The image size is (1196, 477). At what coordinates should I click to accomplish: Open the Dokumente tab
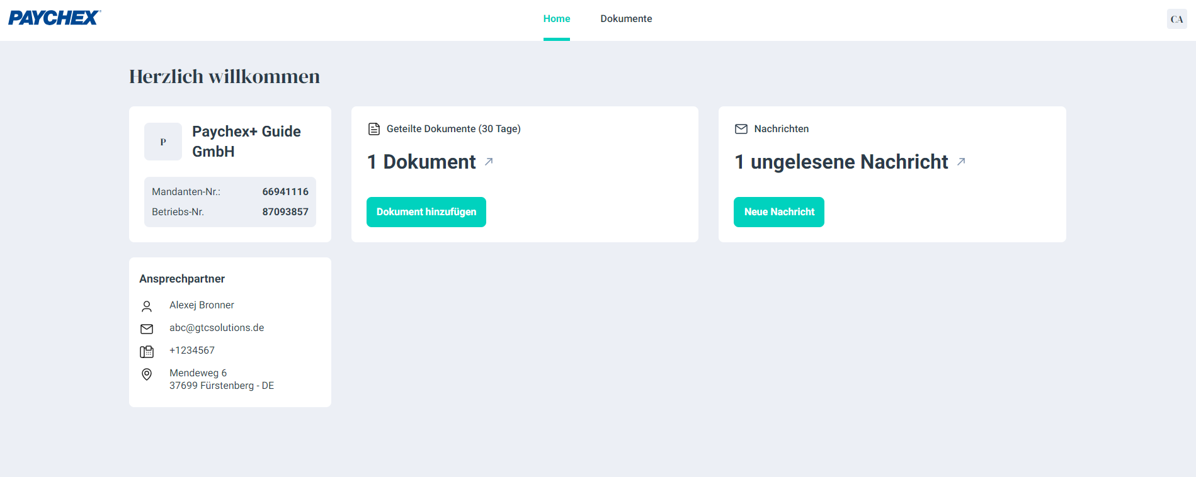pyautogui.click(x=626, y=19)
